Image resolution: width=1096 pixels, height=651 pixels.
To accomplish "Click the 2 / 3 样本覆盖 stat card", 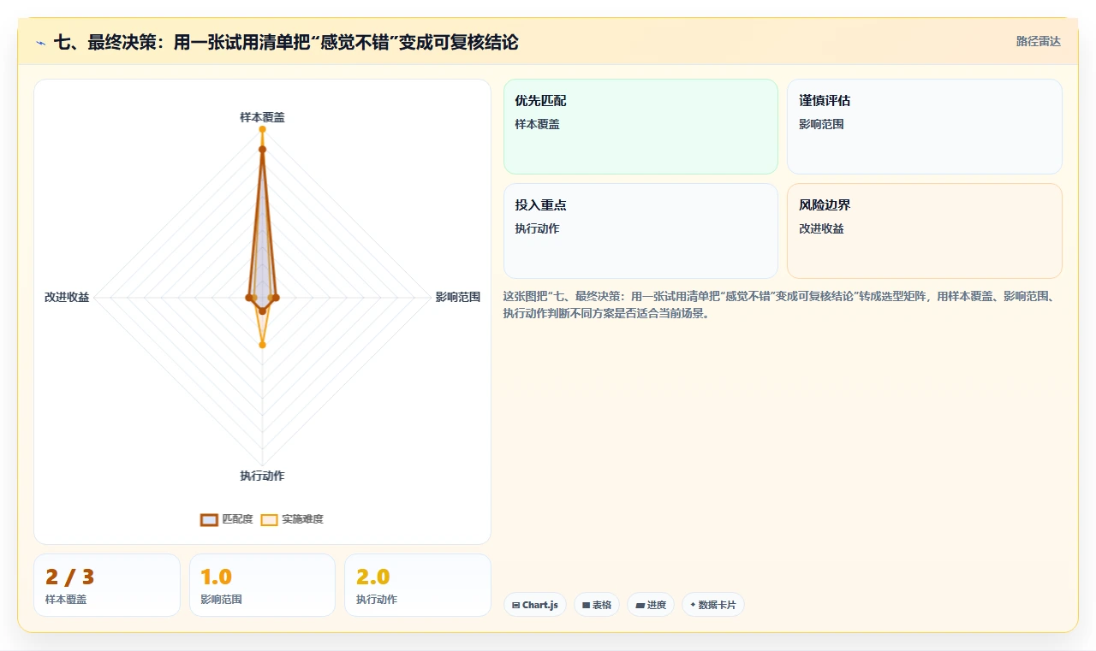I will (107, 585).
